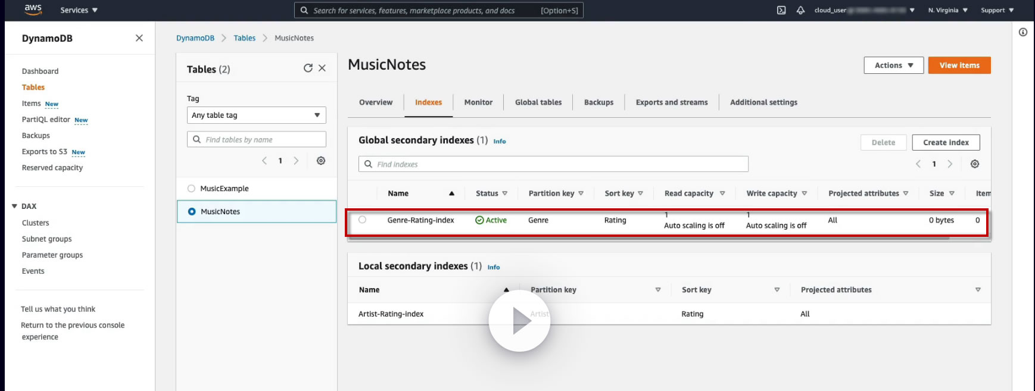Open the info panel icon
Screen dimensions: 1035x391
1023,32
